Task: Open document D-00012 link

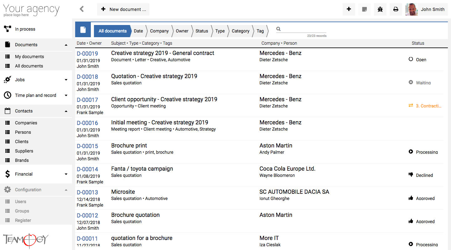Action: (87, 215)
